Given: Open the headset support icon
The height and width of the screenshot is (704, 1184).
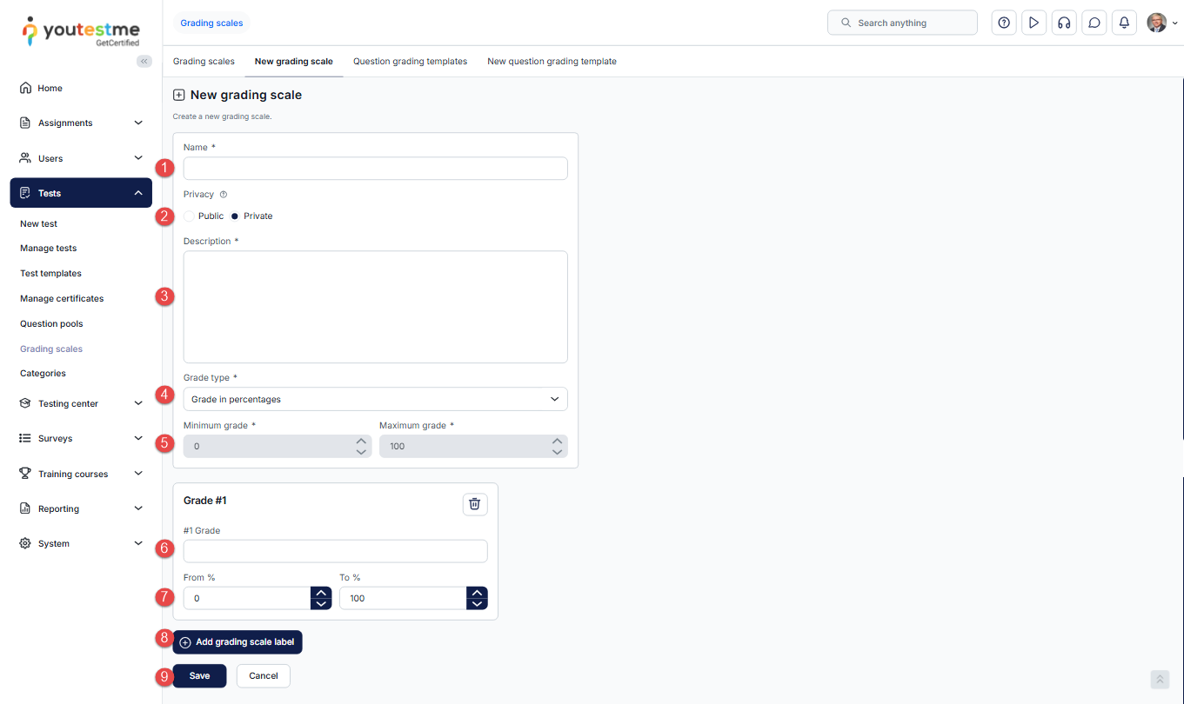Looking at the screenshot, I should 1064,23.
